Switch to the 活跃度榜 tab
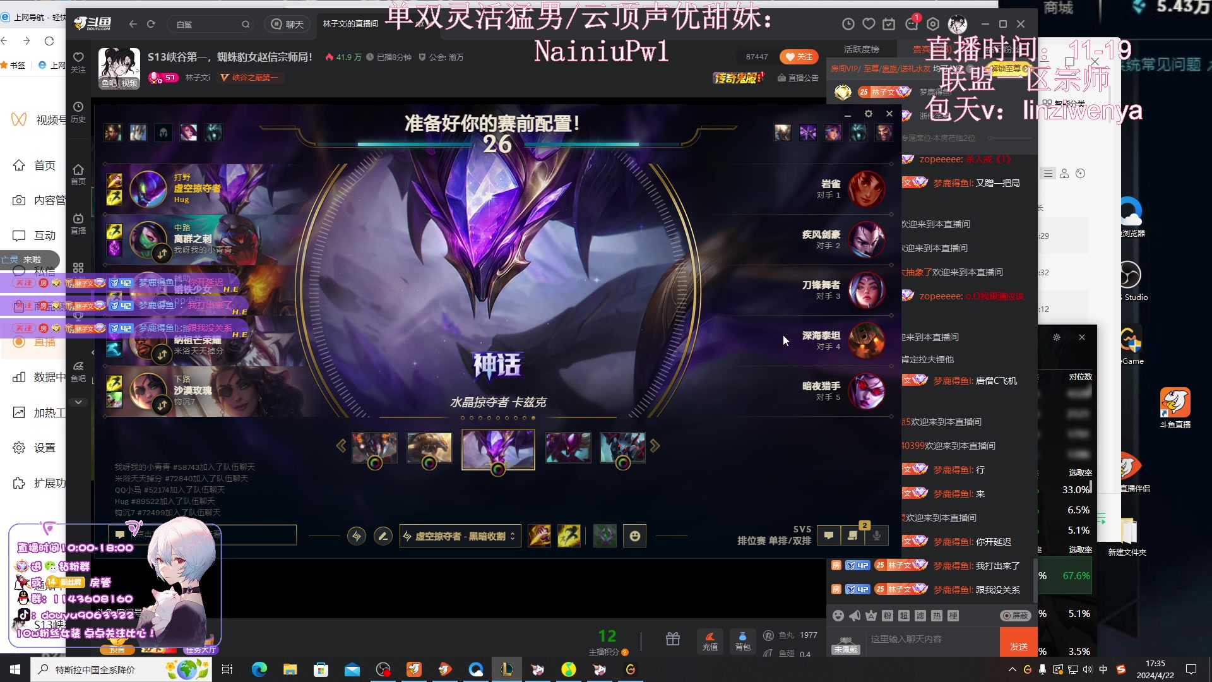1212x682 pixels. coord(861,49)
